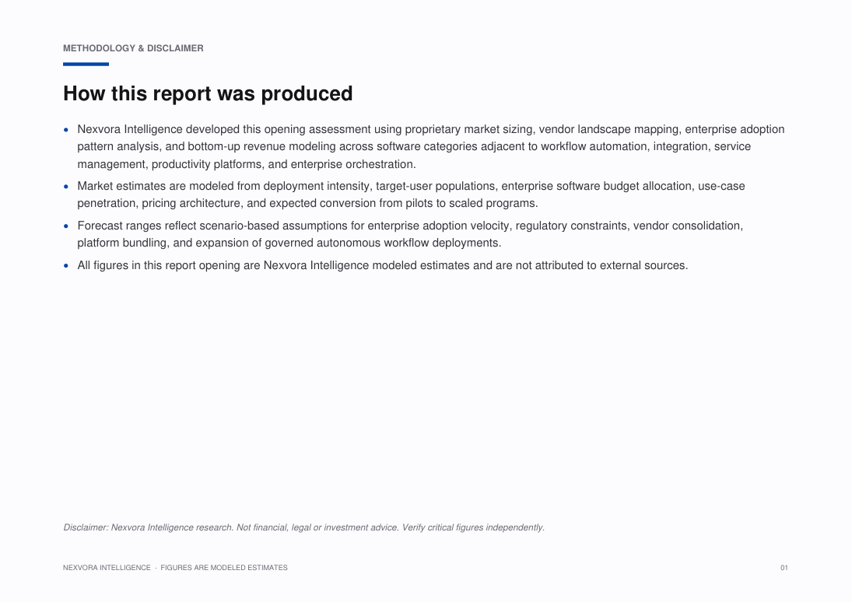
Task: Click 'FIGURES ARE MODELED ESTIMATES' in the footer
Action: pyautogui.click(x=224, y=568)
